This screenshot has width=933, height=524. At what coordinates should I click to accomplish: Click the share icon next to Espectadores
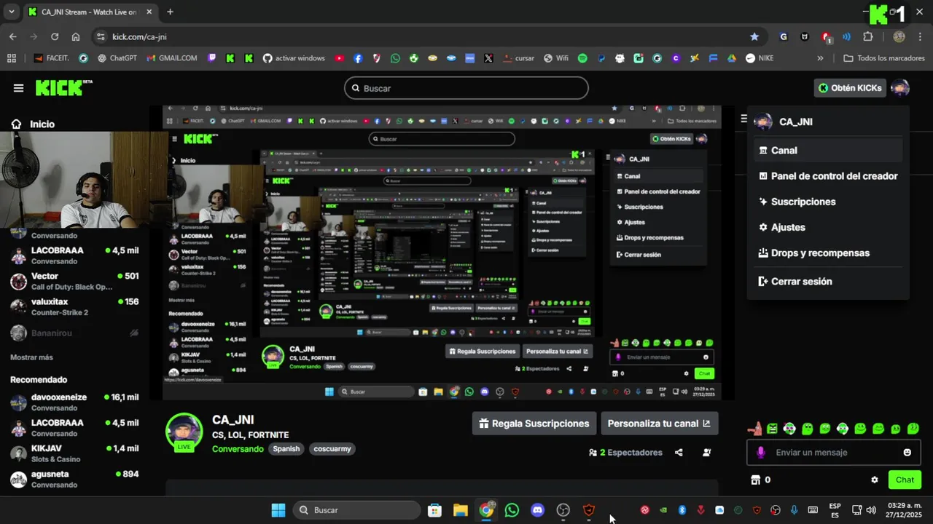(679, 453)
